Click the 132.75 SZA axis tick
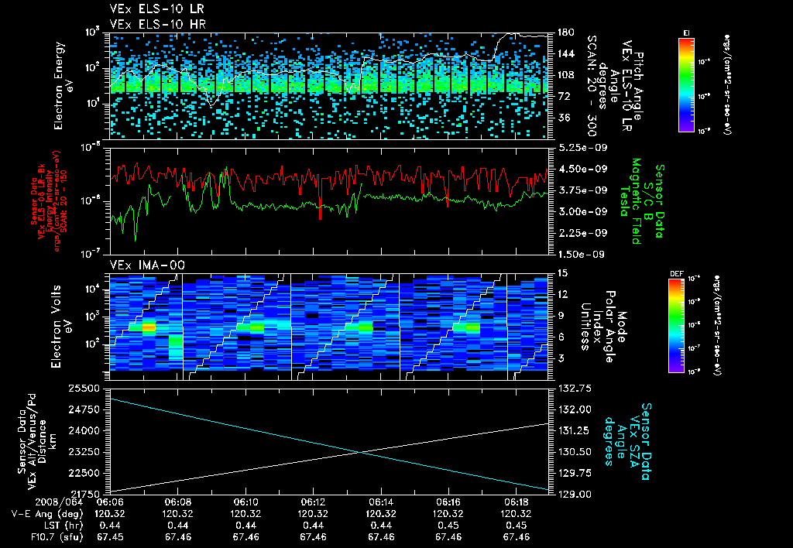 575,389
